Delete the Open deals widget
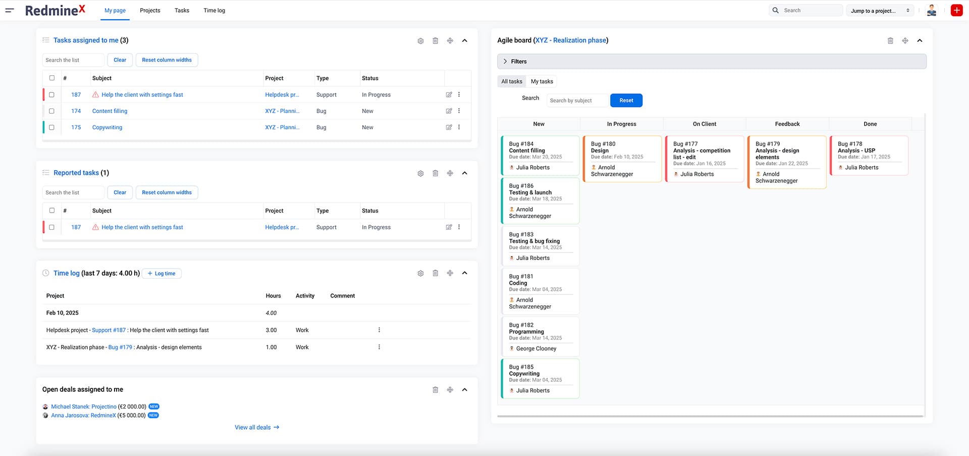969x456 pixels. tap(435, 390)
